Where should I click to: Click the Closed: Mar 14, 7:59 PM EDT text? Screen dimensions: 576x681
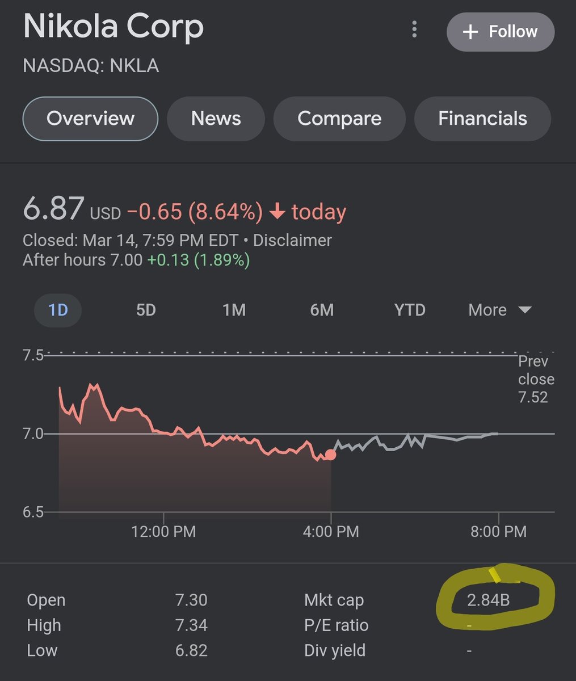131,240
